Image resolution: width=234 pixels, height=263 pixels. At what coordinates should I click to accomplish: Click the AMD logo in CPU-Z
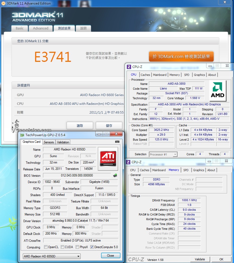coord(218,91)
